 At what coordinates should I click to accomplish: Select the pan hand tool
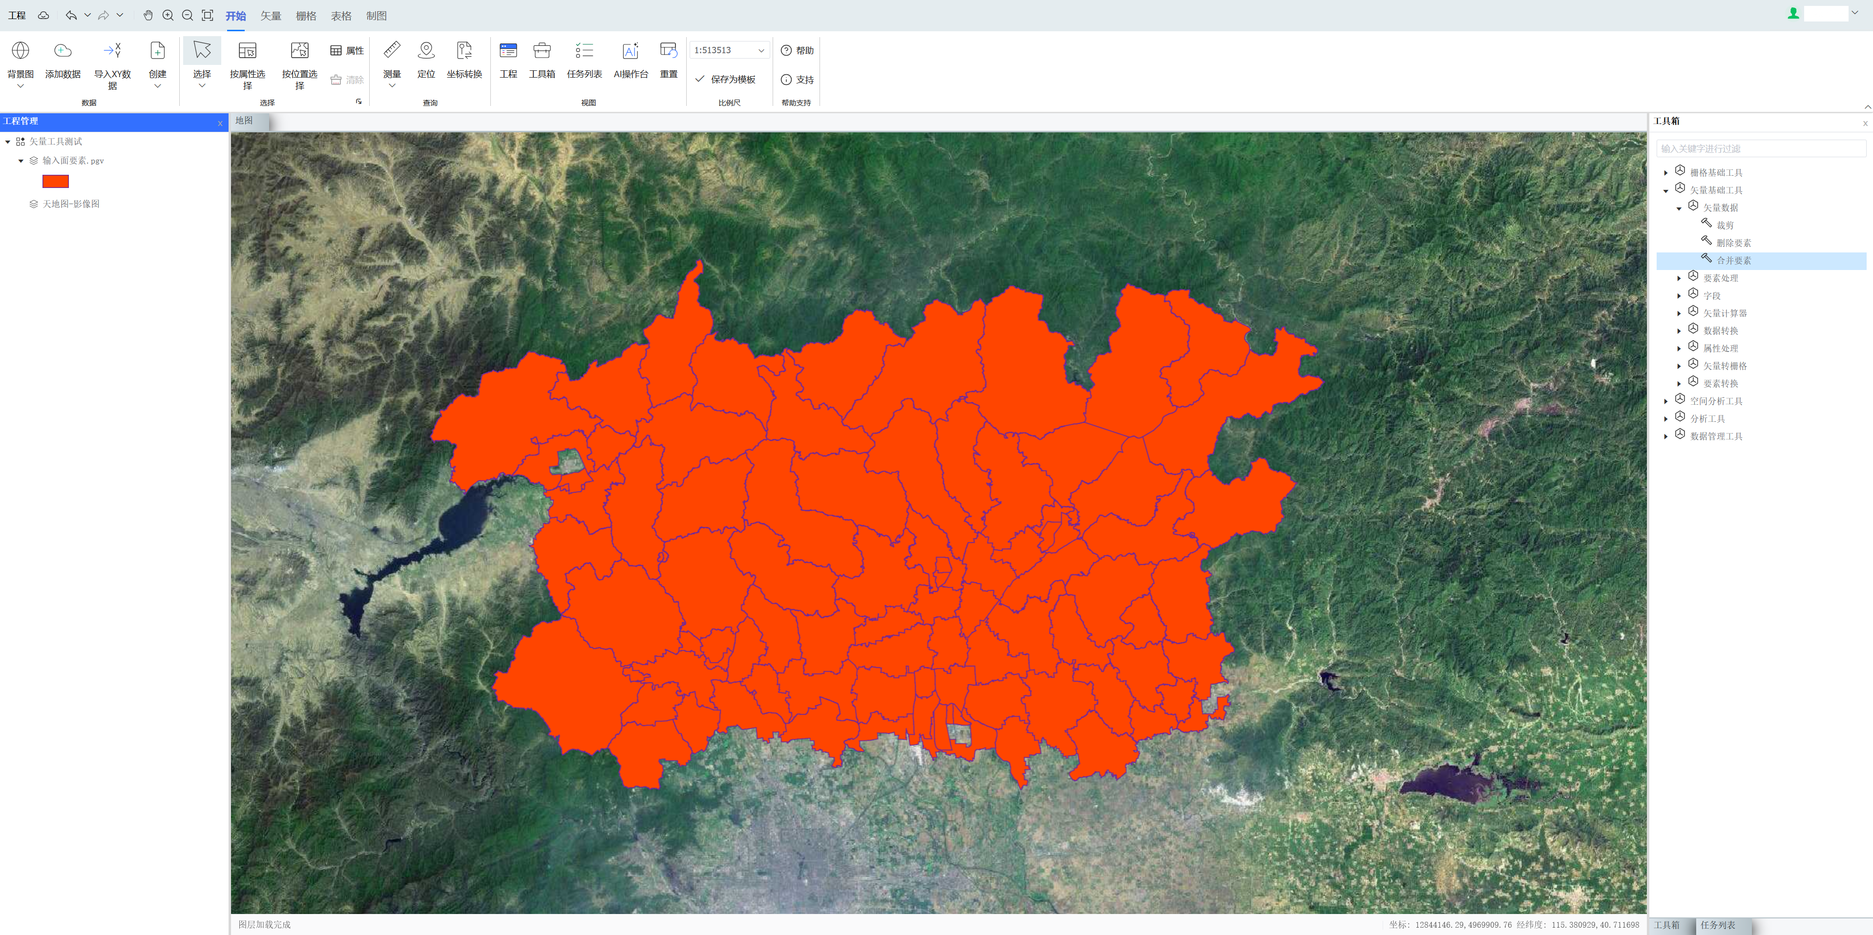click(148, 15)
